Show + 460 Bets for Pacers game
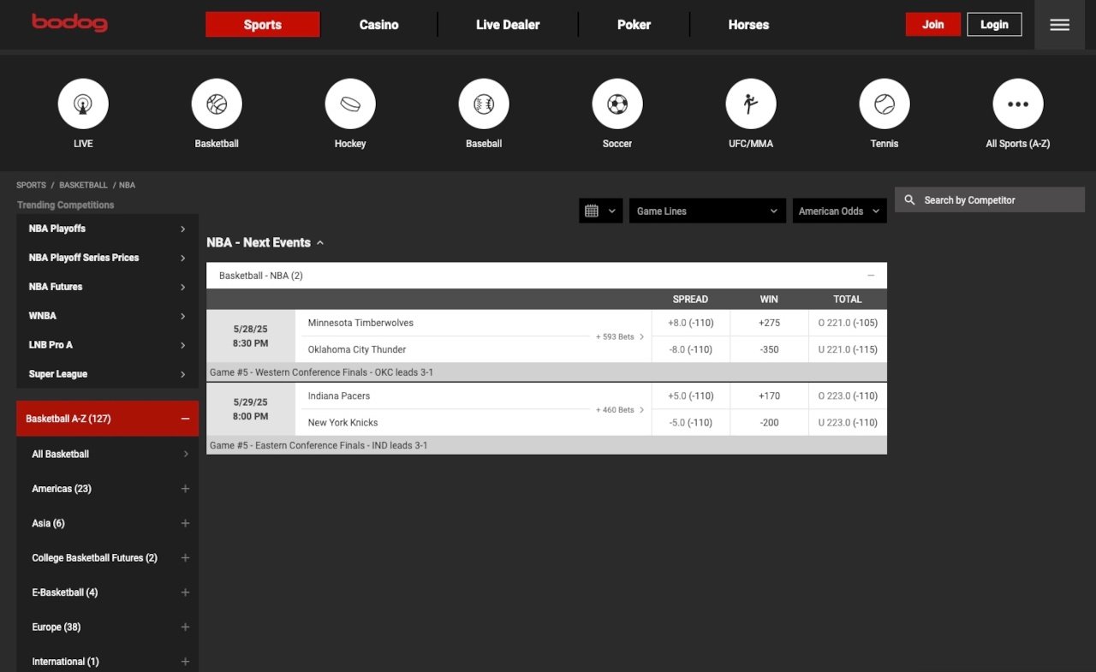This screenshot has height=672, width=1096. pos(620,410)
